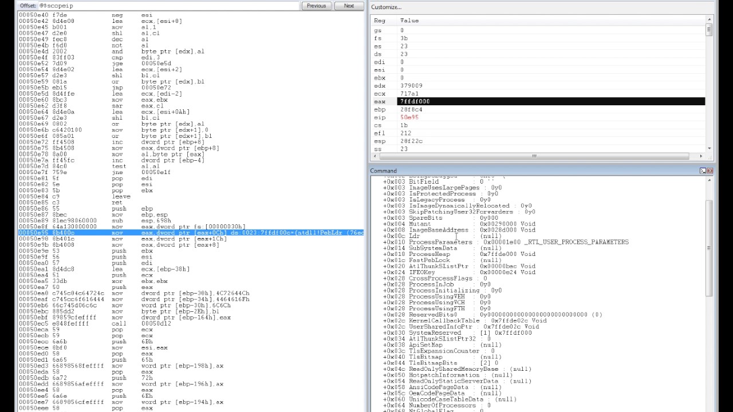
Task: Click the Previous button in disassembly
Action: tap(316, 6)
